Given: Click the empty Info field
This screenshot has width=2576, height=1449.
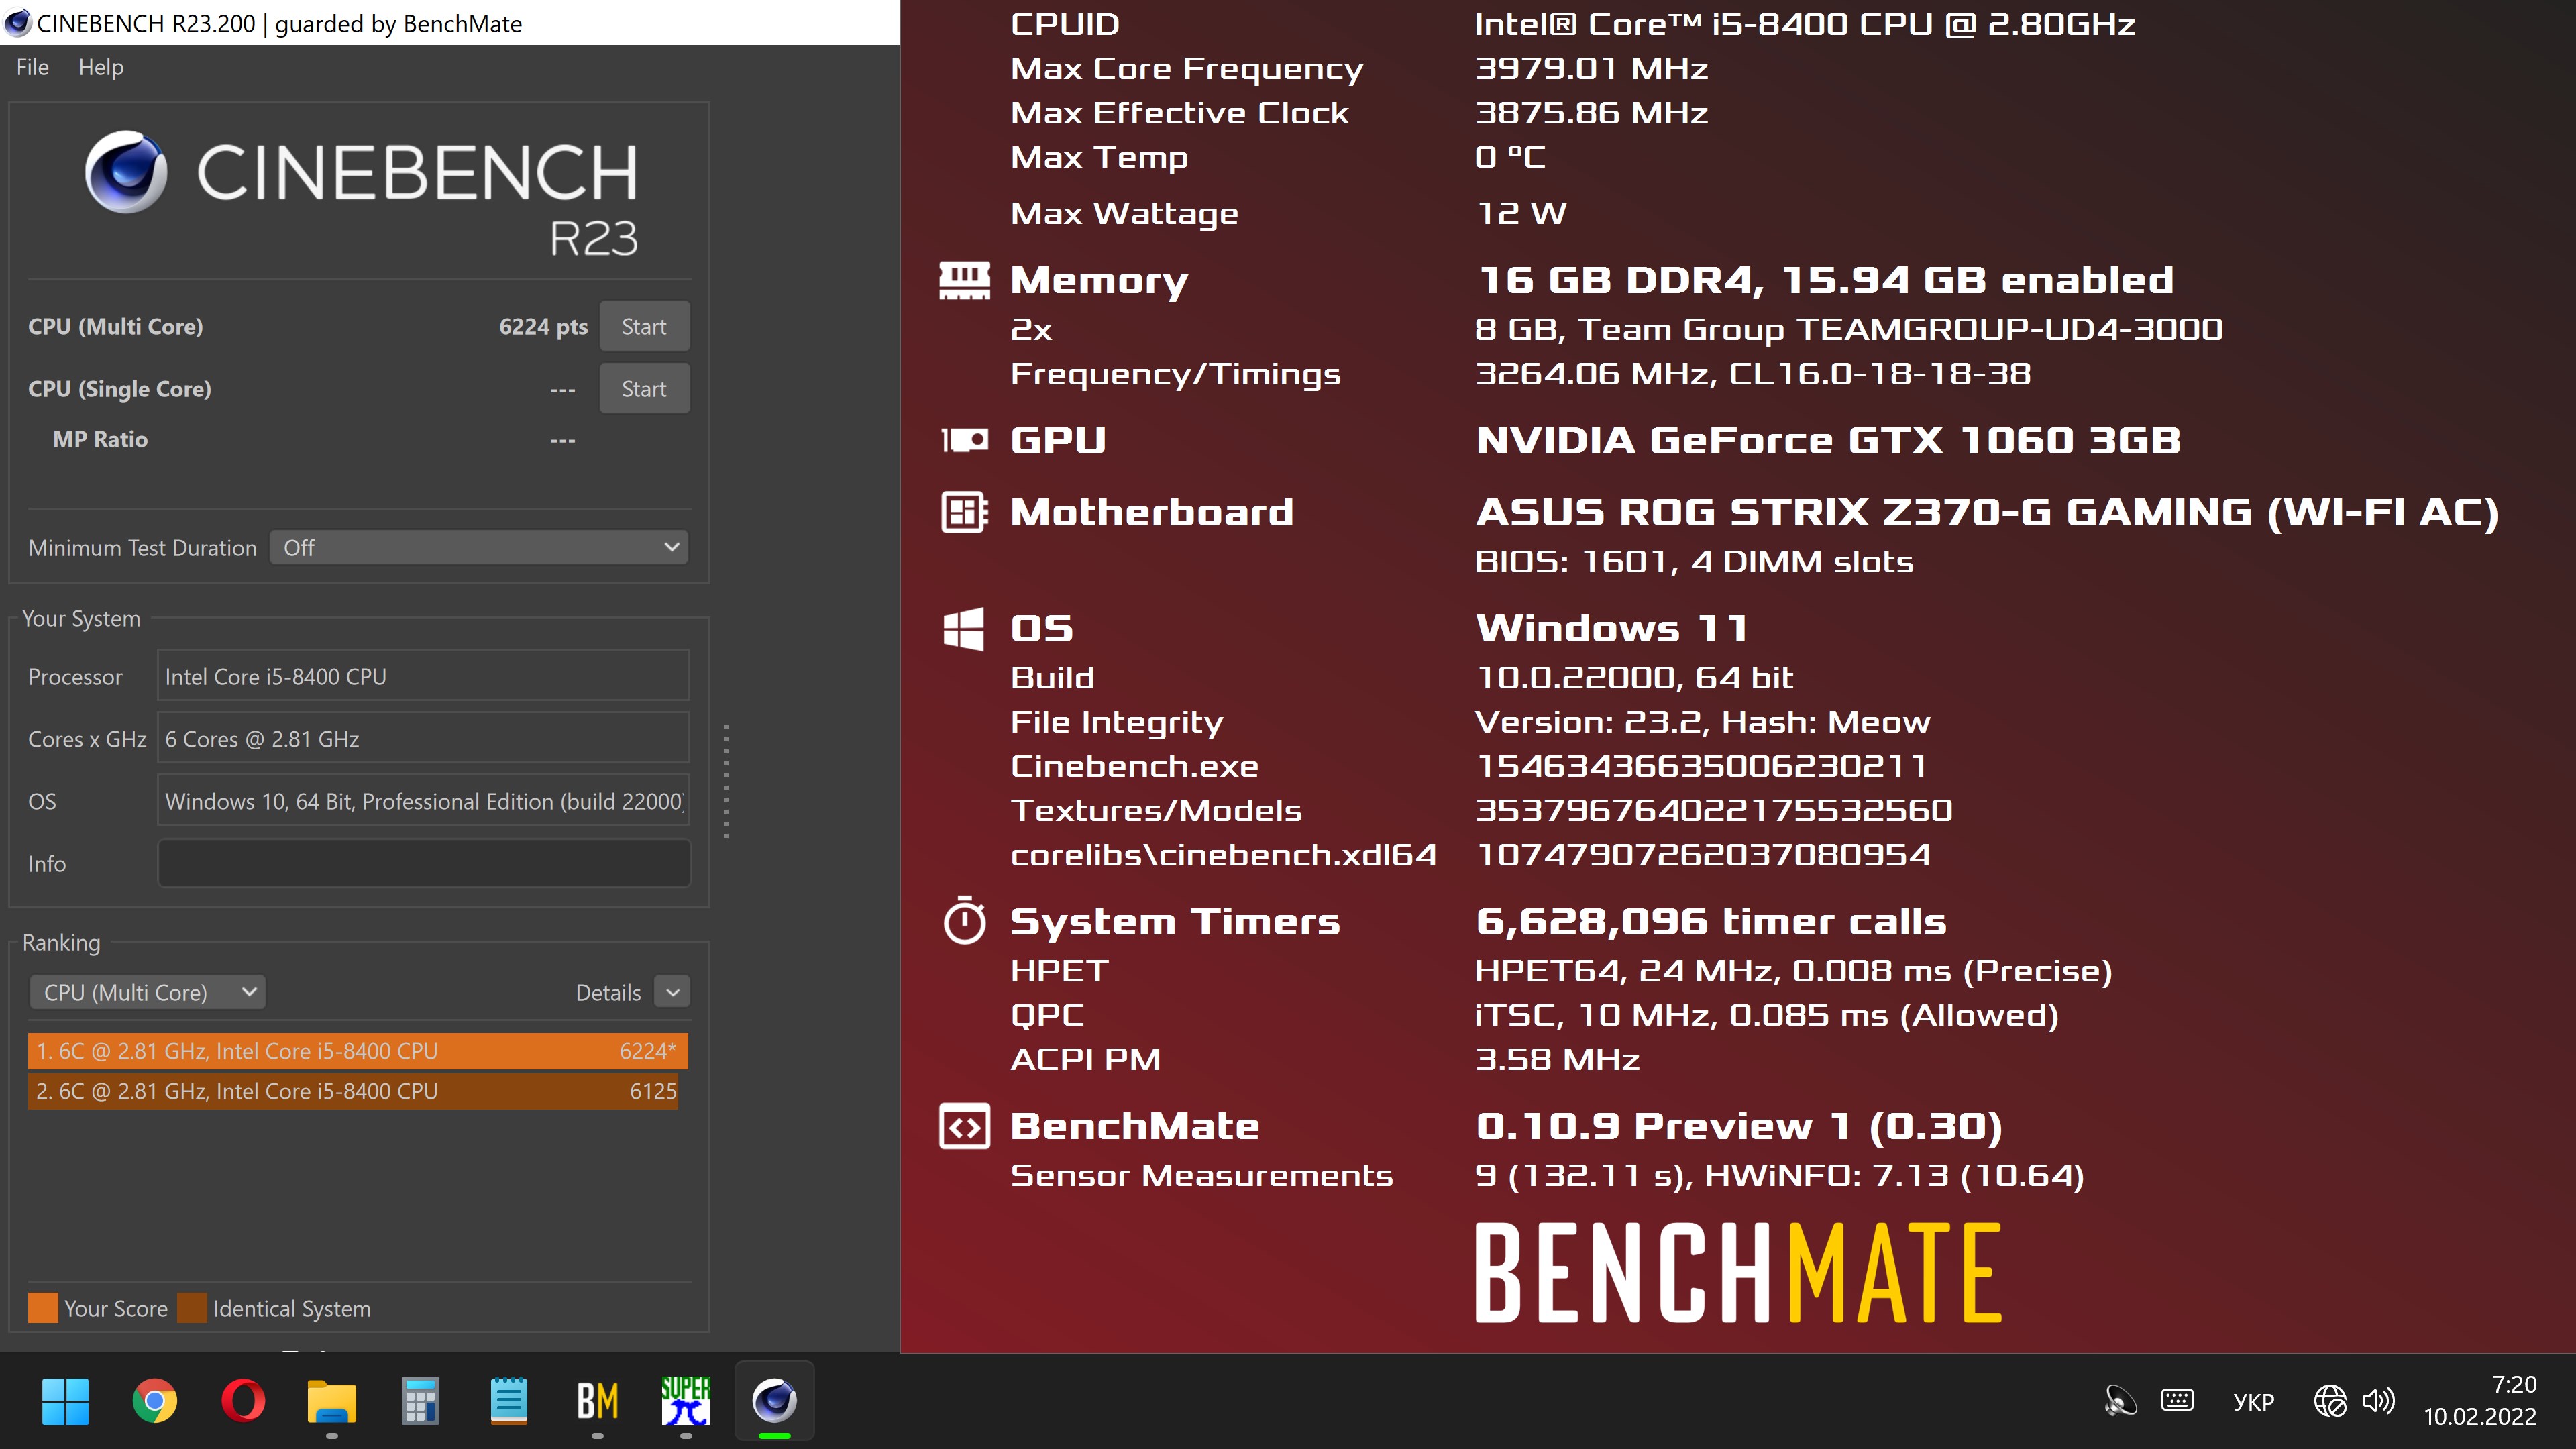Looking at the screenshot, I should pos(423,862).
